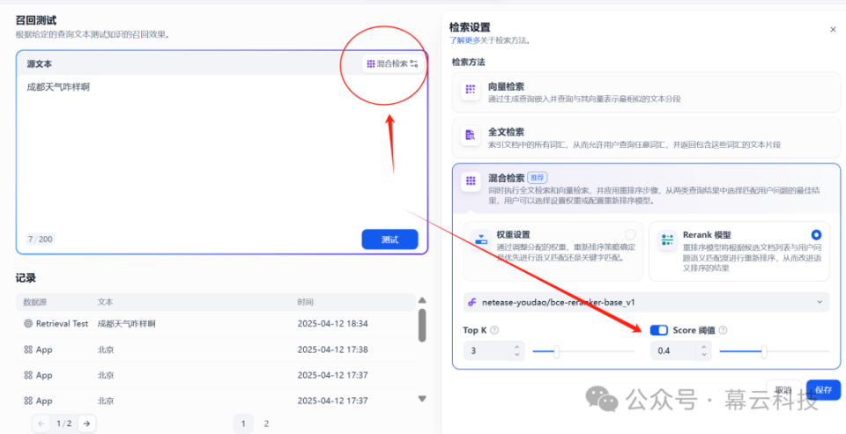This screenshot has height=434, width=846.
Task: Click the blue 测试 button
Action: pos(390,239)
